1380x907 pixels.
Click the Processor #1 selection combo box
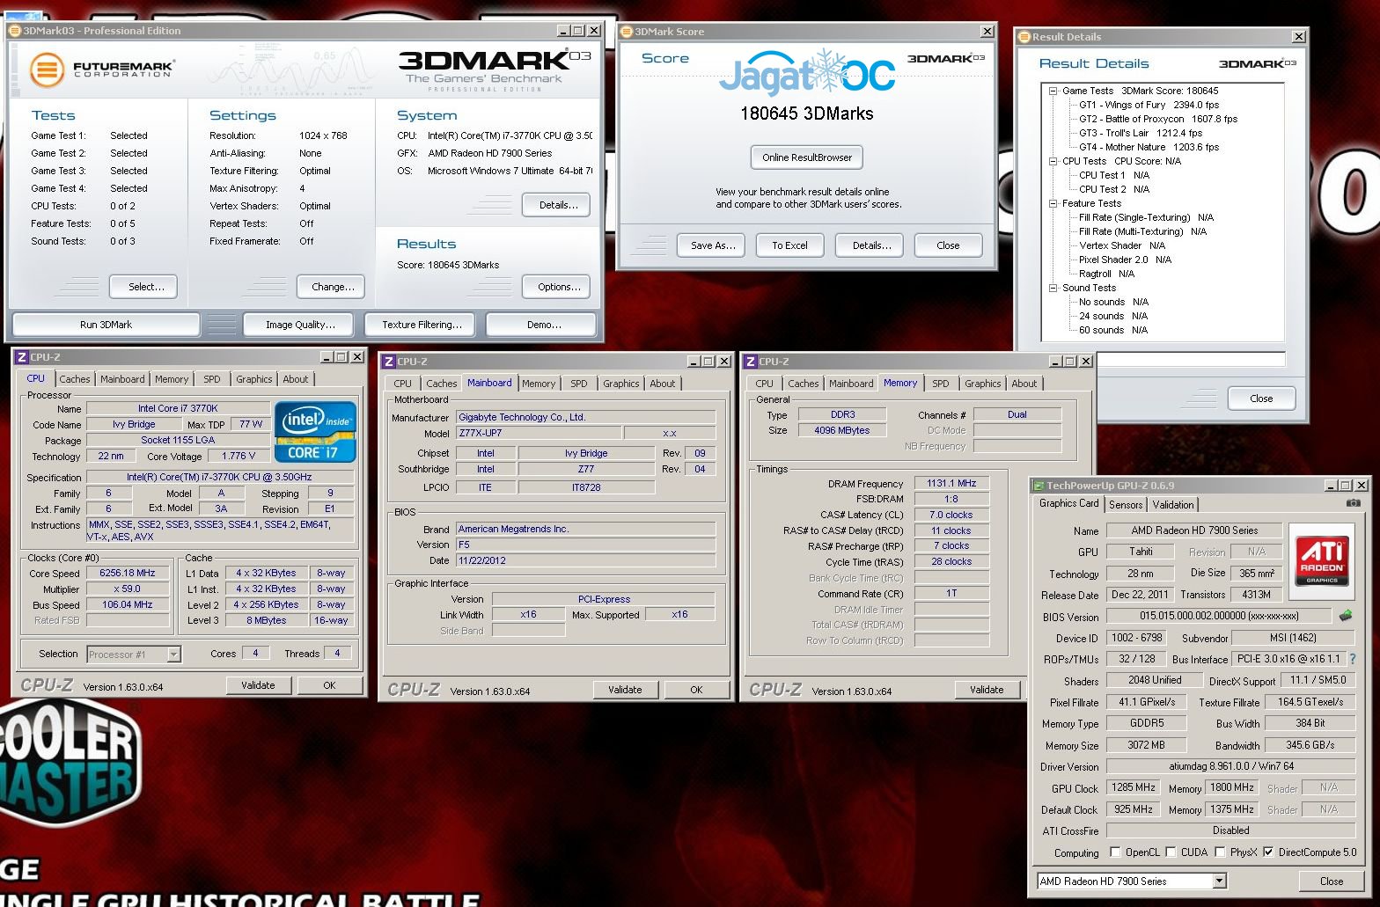pyautogui.click(x=134, y=654)
